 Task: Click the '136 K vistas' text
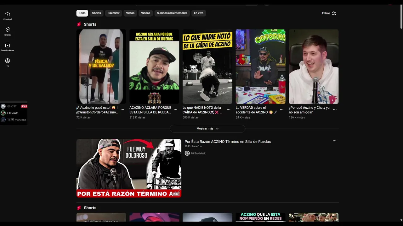[x=297, y=117]
